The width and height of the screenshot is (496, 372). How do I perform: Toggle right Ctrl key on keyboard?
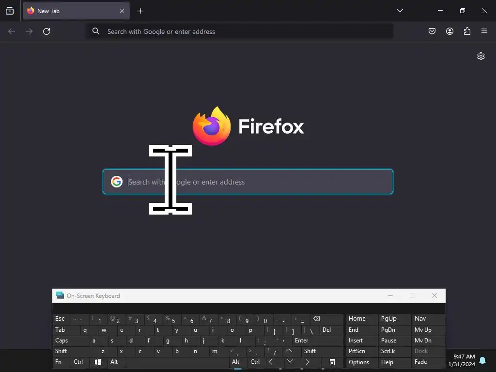click(256, 362)
